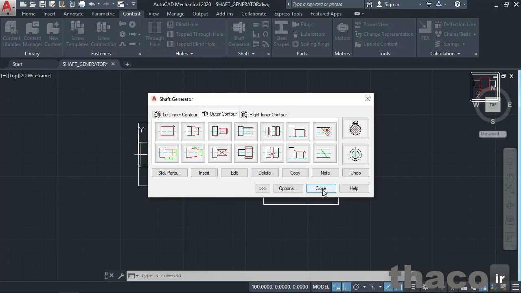Click the Options... button
This screenshot has height=293, width=521.
click(x=288, y=188)
